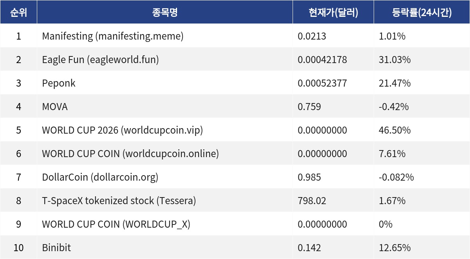Click change rate 1.01%

[x=392, y=36]
